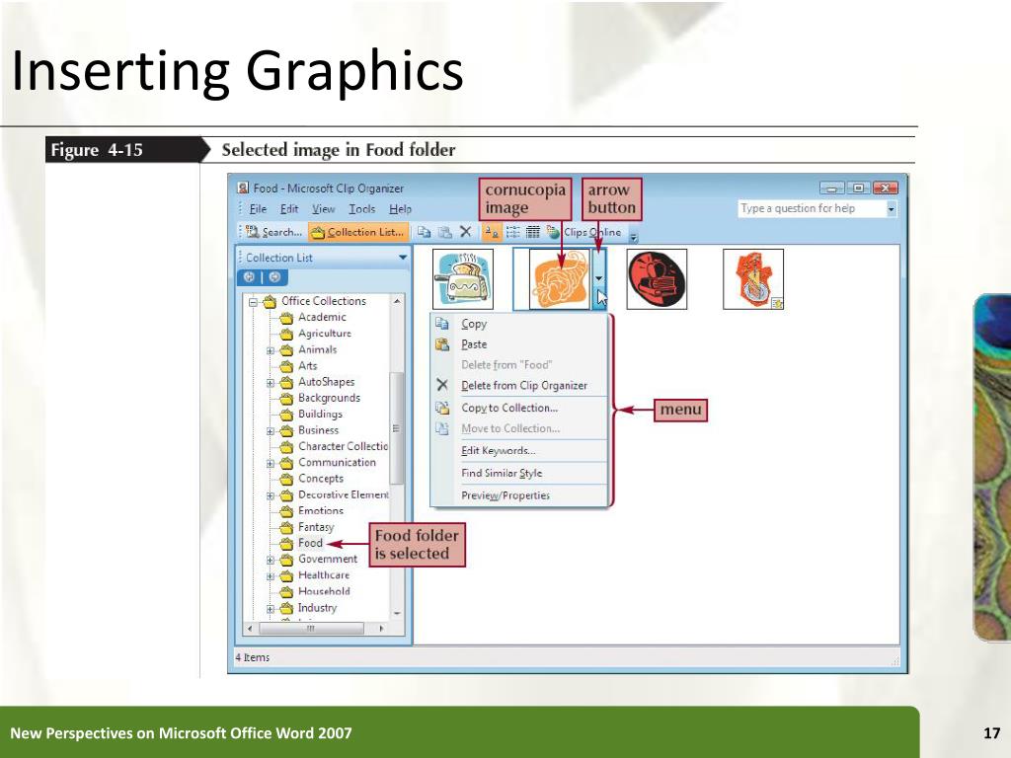Select the Buildings folder
The height and width of the screenshot is (758, 1011).
(311, 414)
